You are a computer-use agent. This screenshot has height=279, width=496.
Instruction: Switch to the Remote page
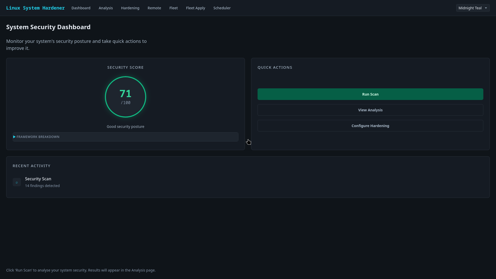(154, 8)
